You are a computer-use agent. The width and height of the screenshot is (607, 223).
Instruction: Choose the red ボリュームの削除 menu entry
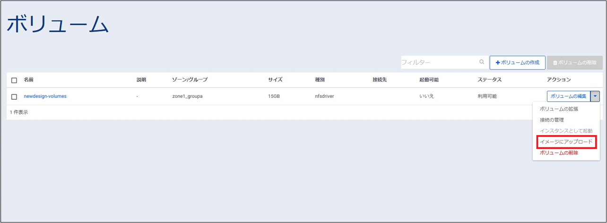click(559, 153)
